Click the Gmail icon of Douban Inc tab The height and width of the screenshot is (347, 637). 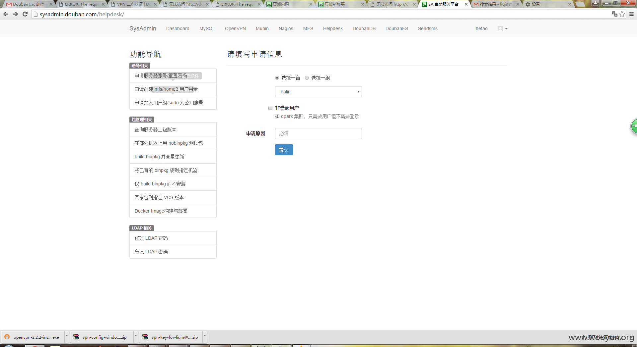9,4
